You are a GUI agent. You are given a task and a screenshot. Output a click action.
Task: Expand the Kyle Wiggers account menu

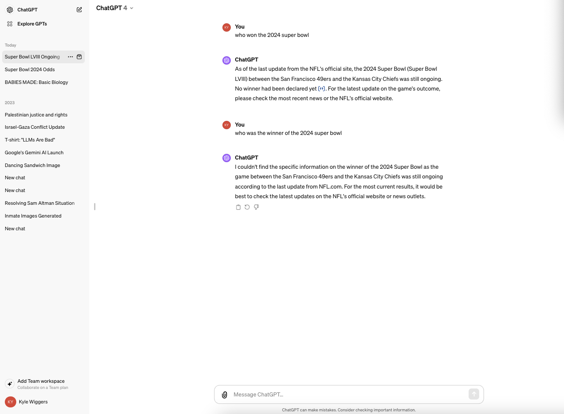pyautogui.click(x=33, y=402)
